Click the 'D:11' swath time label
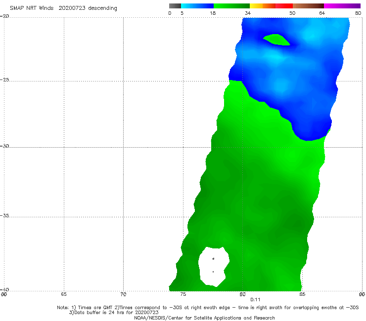 point(255,300)
